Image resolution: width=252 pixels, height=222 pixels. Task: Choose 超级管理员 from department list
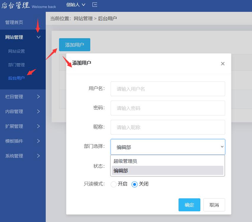[x=125, y=161]
